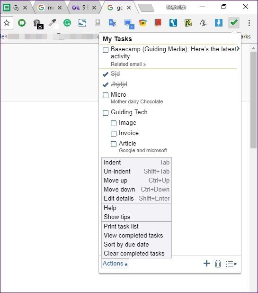The height and width of the screenshot is (293, 258).
Task: Uncheck the completed Jhjdjd task
Action: pos(106,85)
